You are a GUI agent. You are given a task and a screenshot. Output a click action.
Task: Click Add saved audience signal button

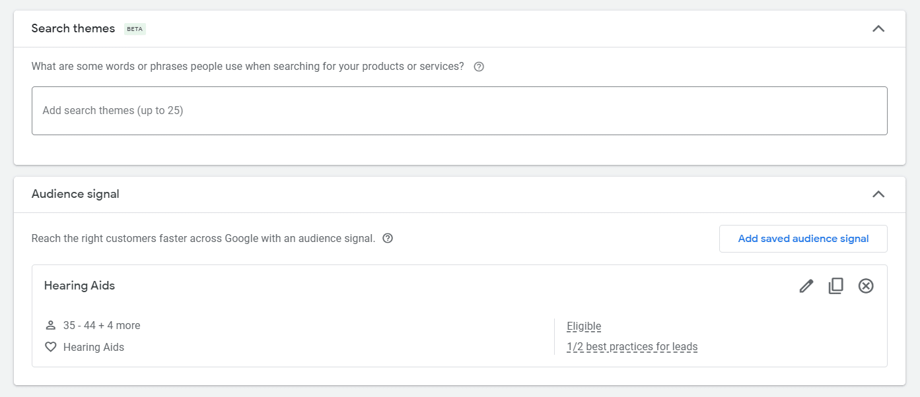tap(803, 239)
